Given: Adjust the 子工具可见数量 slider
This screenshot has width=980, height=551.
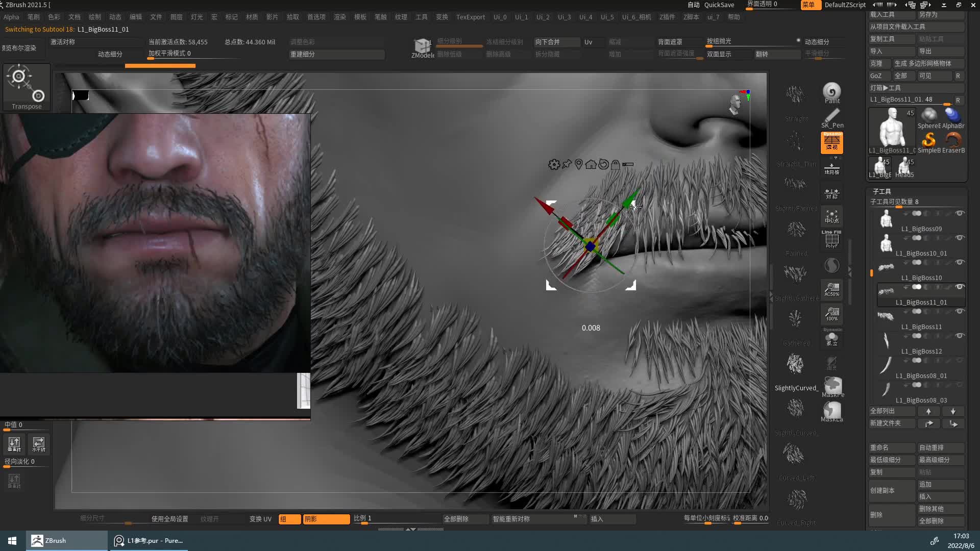Looking at the screenshot, I should [x=917, y=203].
